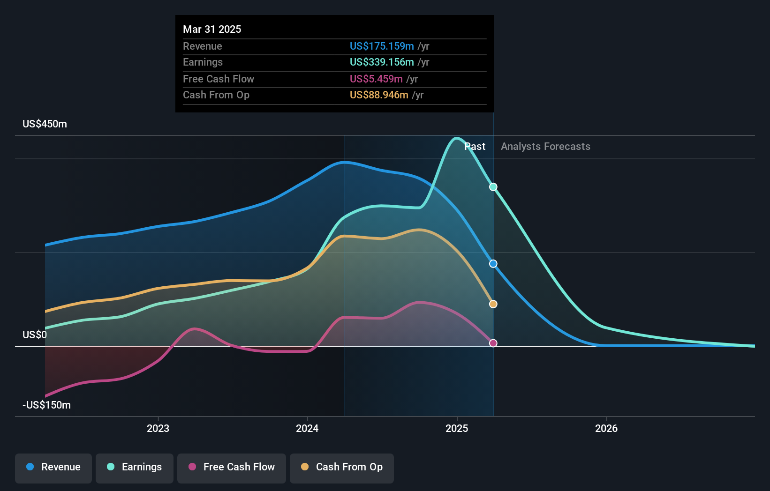770x491 pixels.
Task: Click the Free Cash Flow data point marker on the Mar 2025 line
Action: (493, 343)
